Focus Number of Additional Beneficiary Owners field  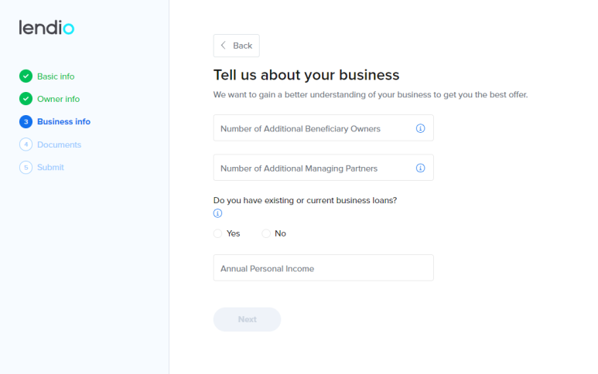click(323, 128)
